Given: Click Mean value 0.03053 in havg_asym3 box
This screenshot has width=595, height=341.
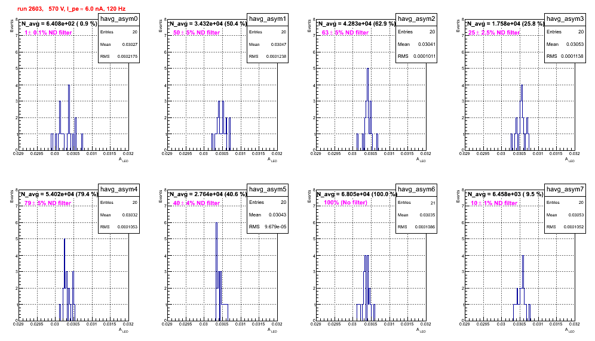Looking at the screenshot, I should 575,44.
